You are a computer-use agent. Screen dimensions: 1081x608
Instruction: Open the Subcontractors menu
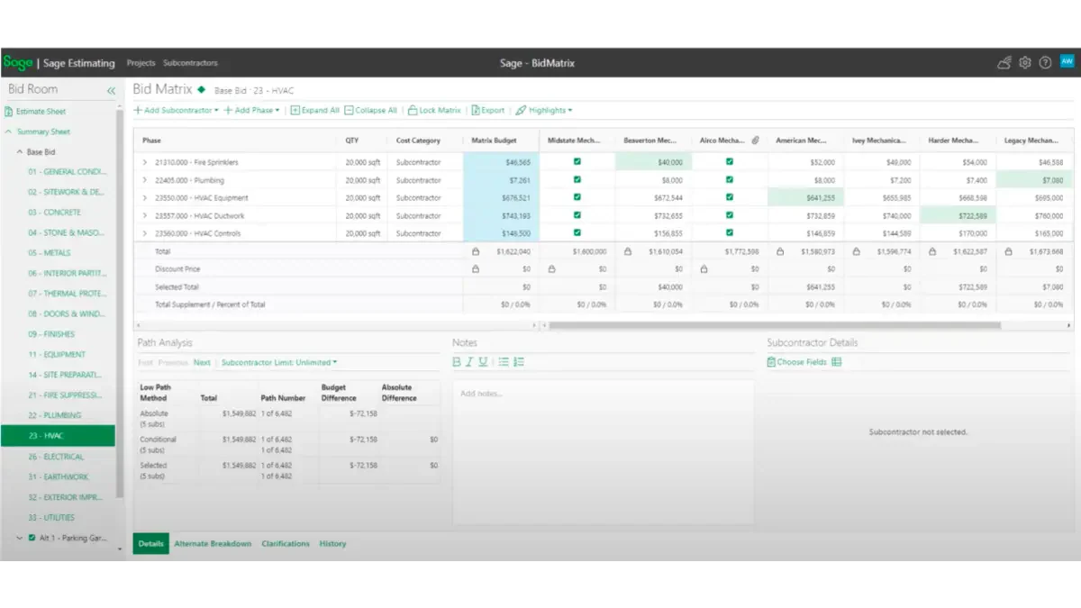click(190, 63)
